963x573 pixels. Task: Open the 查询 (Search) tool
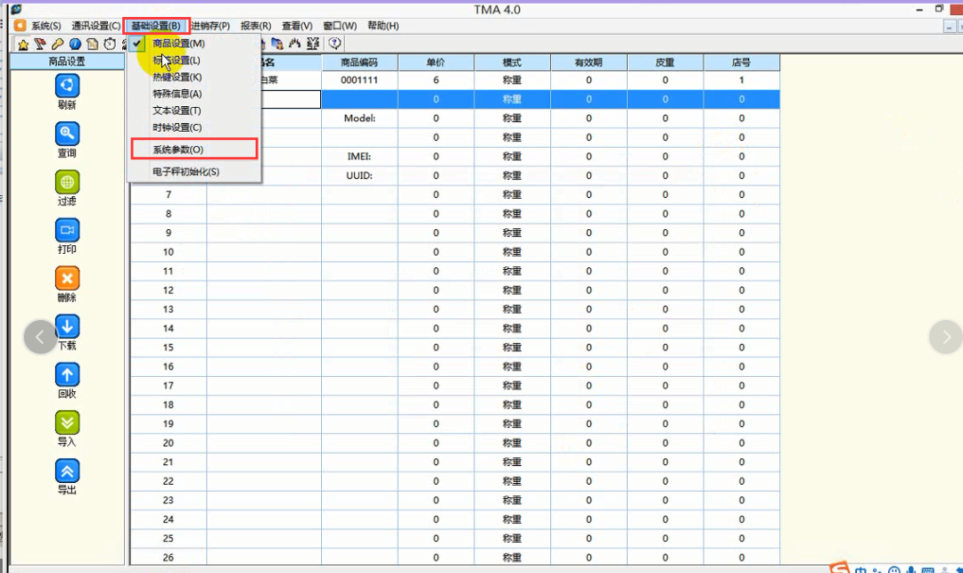[68, 134]
